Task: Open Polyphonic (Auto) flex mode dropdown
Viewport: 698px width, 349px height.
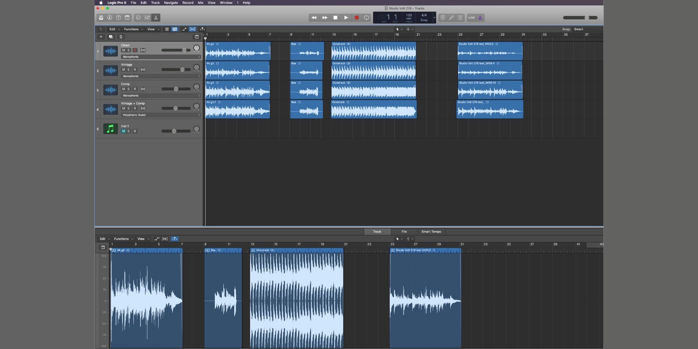Action: pos(161,115)
